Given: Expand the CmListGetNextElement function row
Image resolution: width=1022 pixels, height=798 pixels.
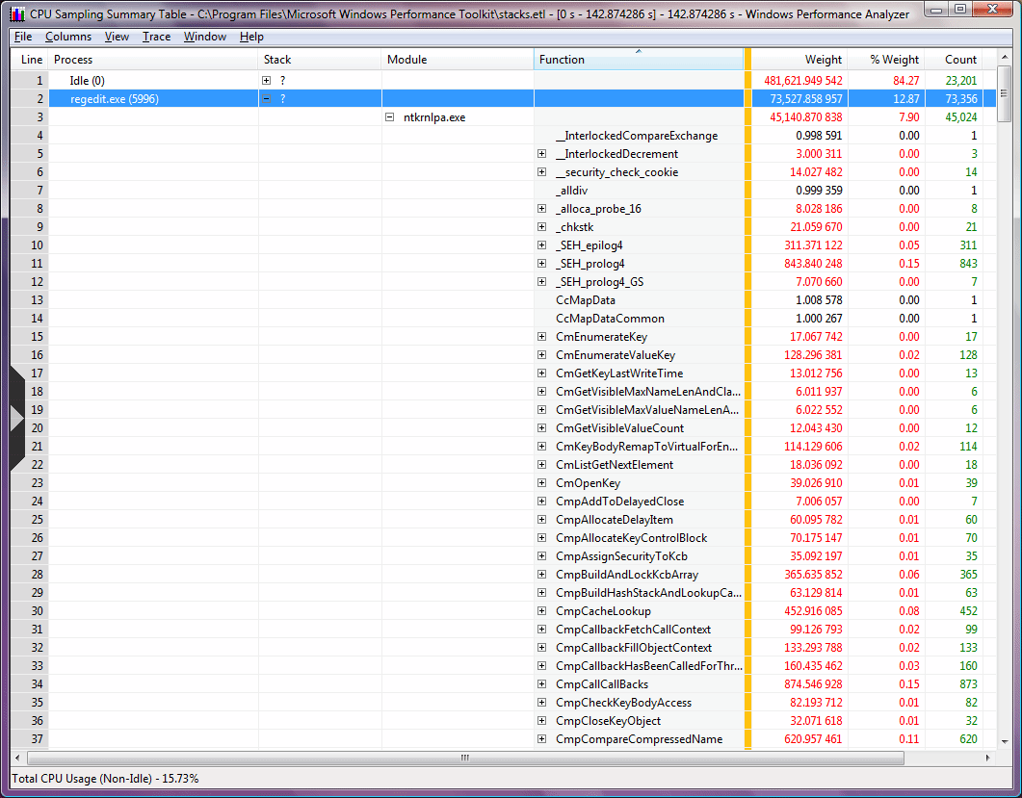Looking at the screenshot, I should pyautogui.click(x=541, y=465).
